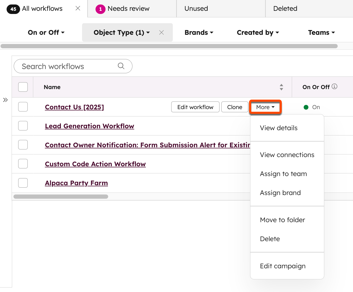Click the 45 count badge on All workflows

click(x=13, y=9)
